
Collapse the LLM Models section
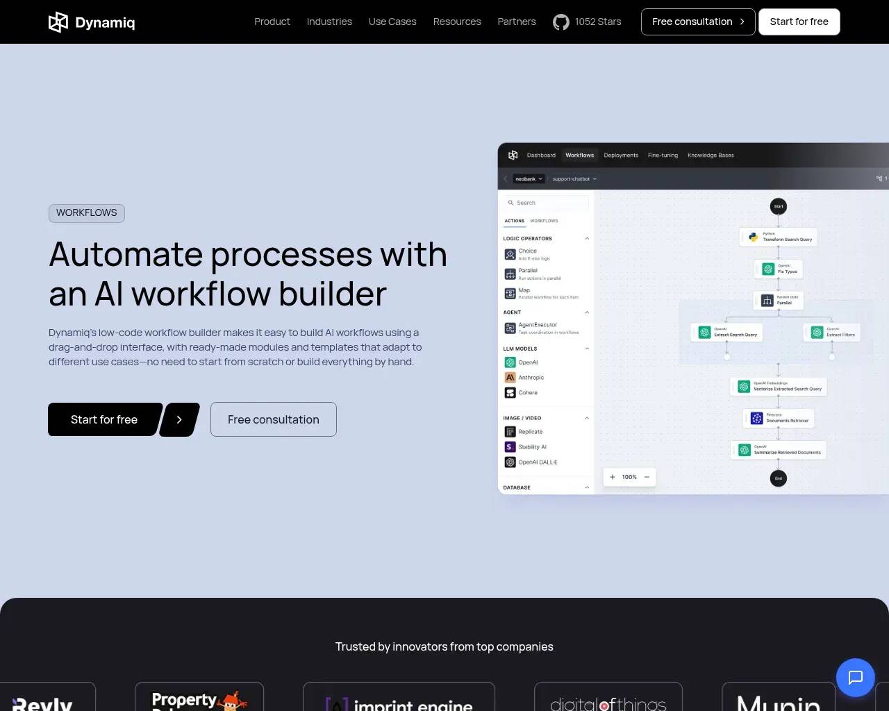pyautogui.click(x=587, y=349)
